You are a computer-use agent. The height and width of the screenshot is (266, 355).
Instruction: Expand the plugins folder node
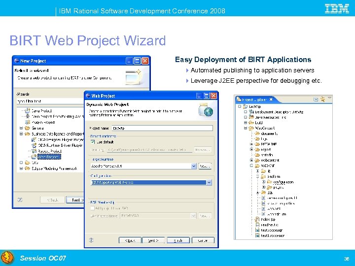(264, 187)
